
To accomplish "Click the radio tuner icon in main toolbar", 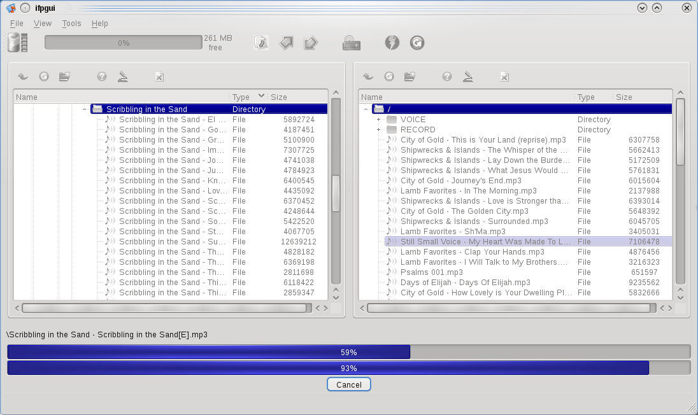I will point(352,43).
